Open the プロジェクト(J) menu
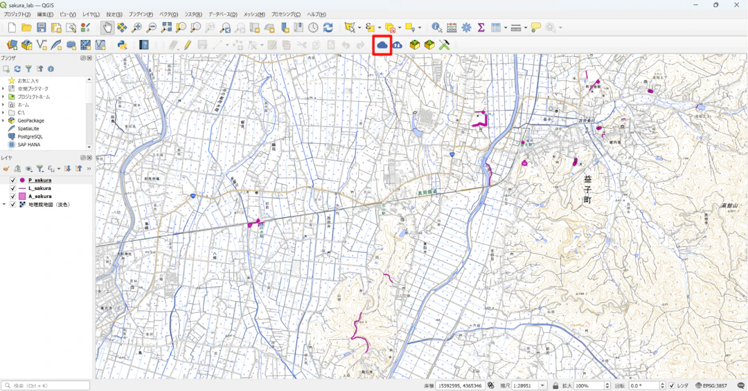 (17, 15)
